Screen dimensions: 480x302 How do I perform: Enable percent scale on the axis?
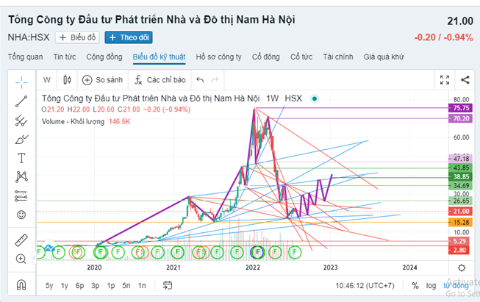tap(415, 286)
